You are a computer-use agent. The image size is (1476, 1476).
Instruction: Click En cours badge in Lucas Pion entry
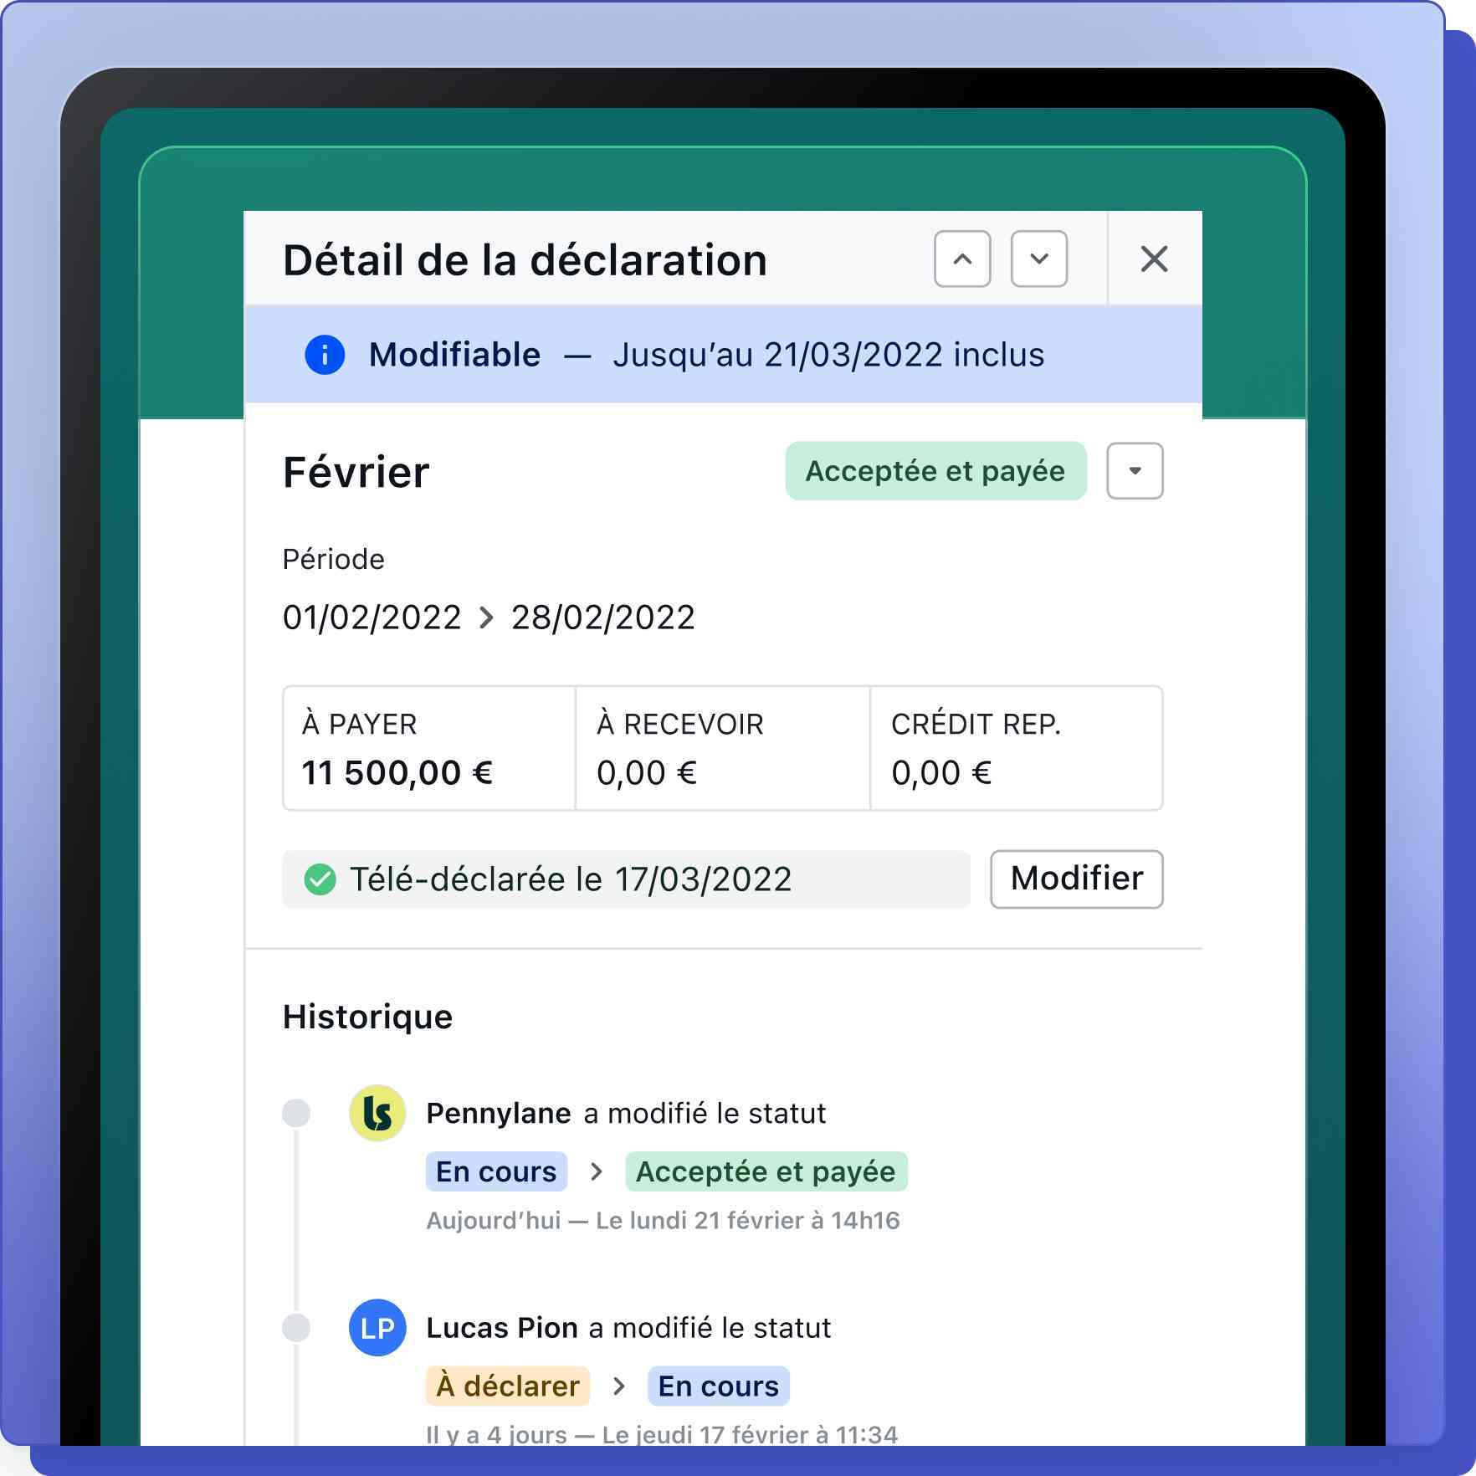coord(718,1386)
